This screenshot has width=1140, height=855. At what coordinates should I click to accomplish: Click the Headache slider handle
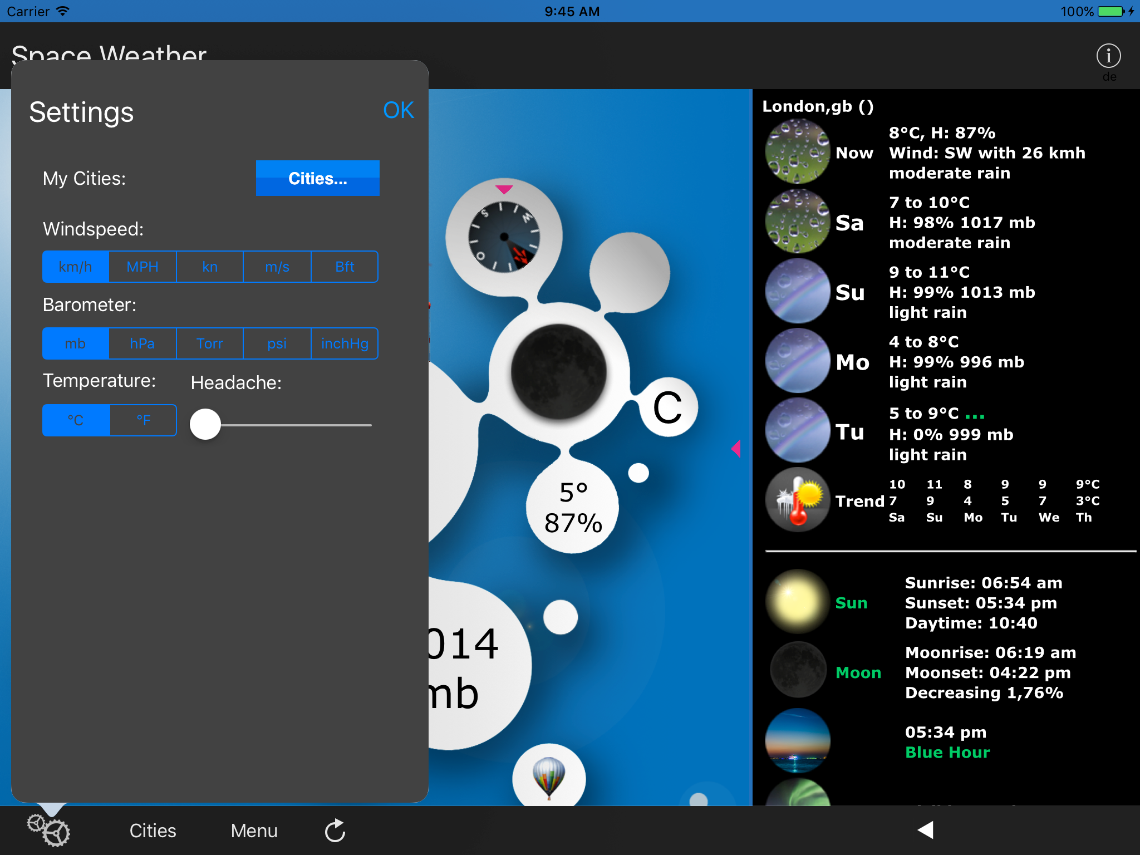coord(205,425)
